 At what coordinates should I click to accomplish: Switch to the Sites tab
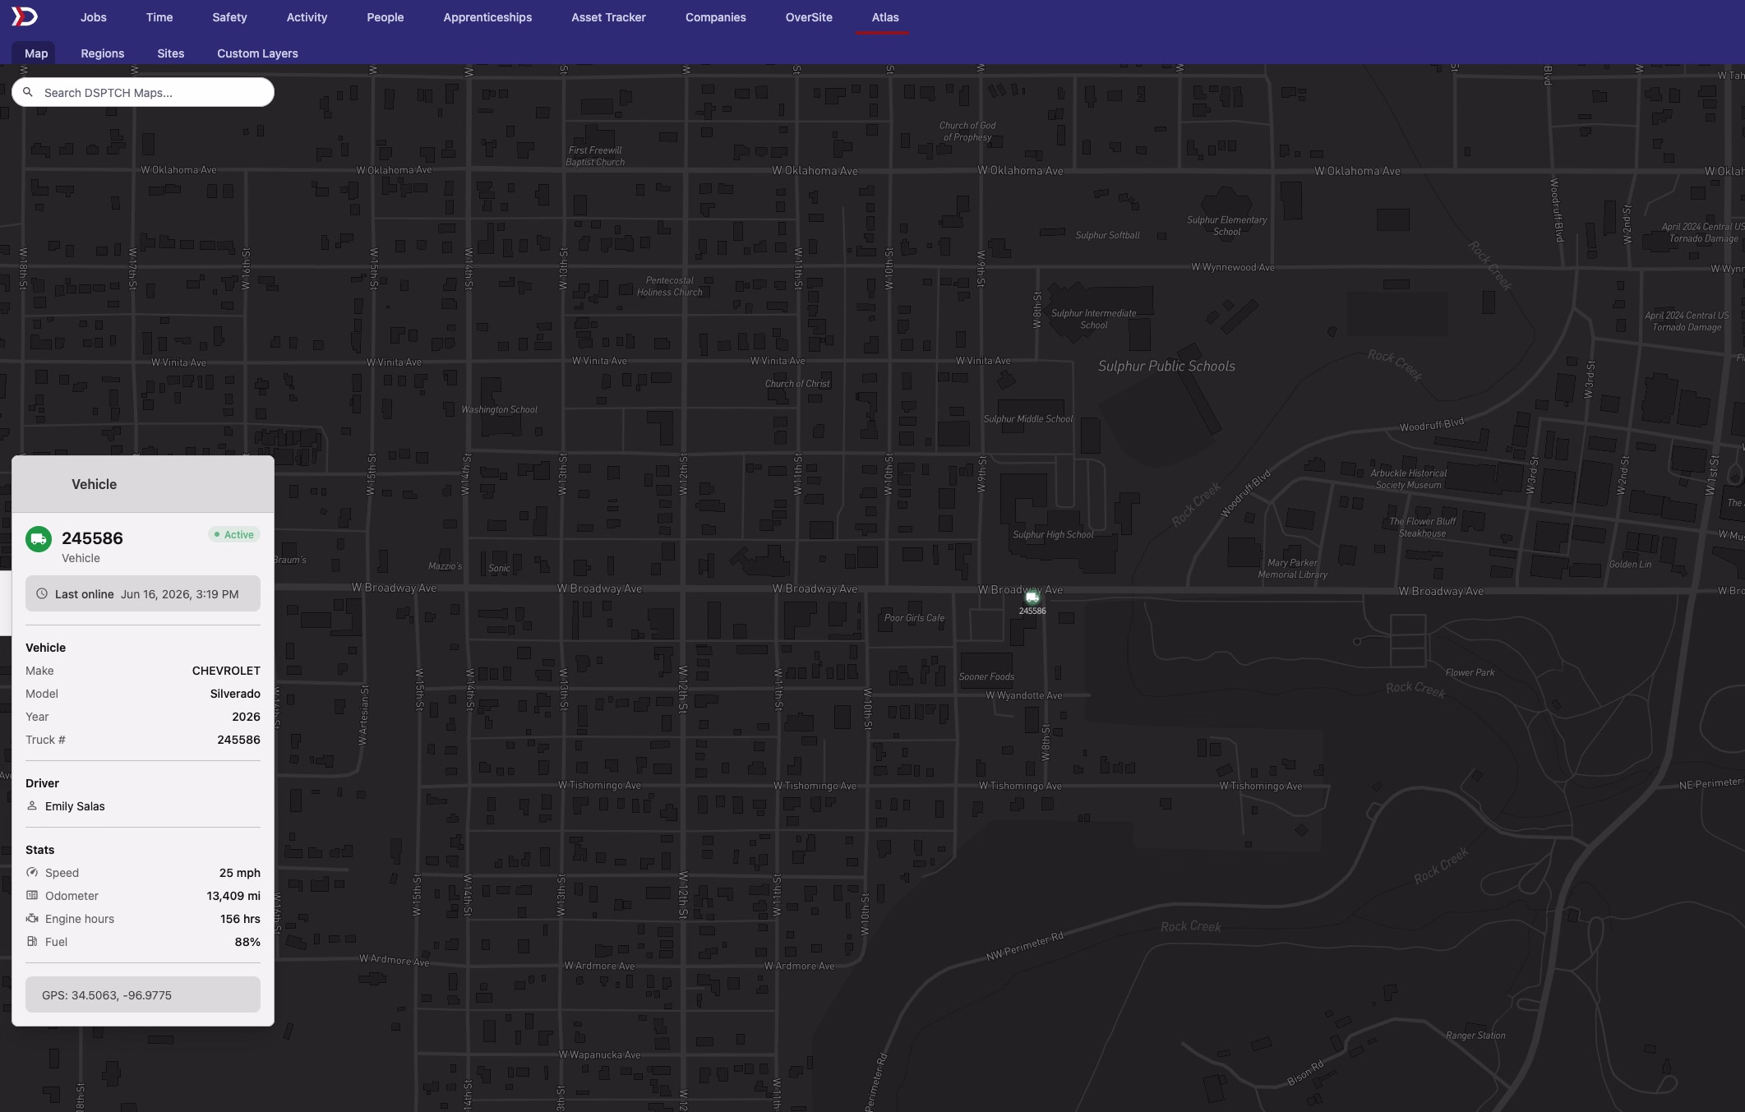click(x=171, y=53)
